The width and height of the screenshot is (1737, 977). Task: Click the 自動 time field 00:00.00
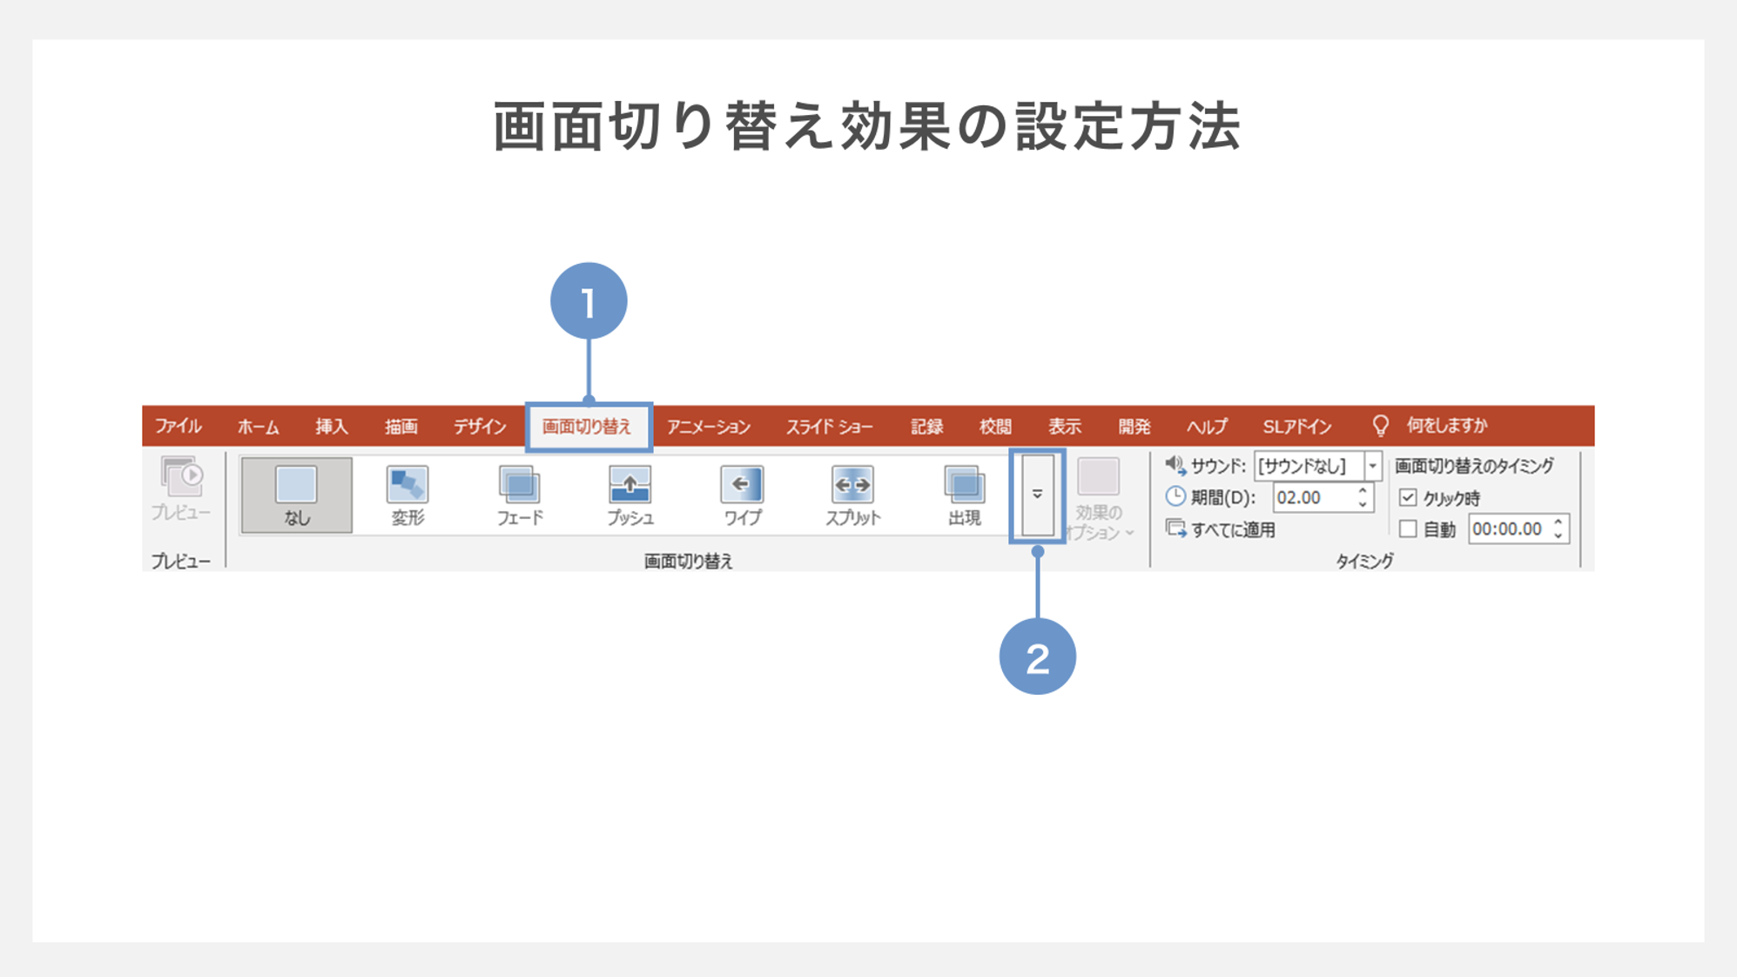click(x=1509, y=529)
